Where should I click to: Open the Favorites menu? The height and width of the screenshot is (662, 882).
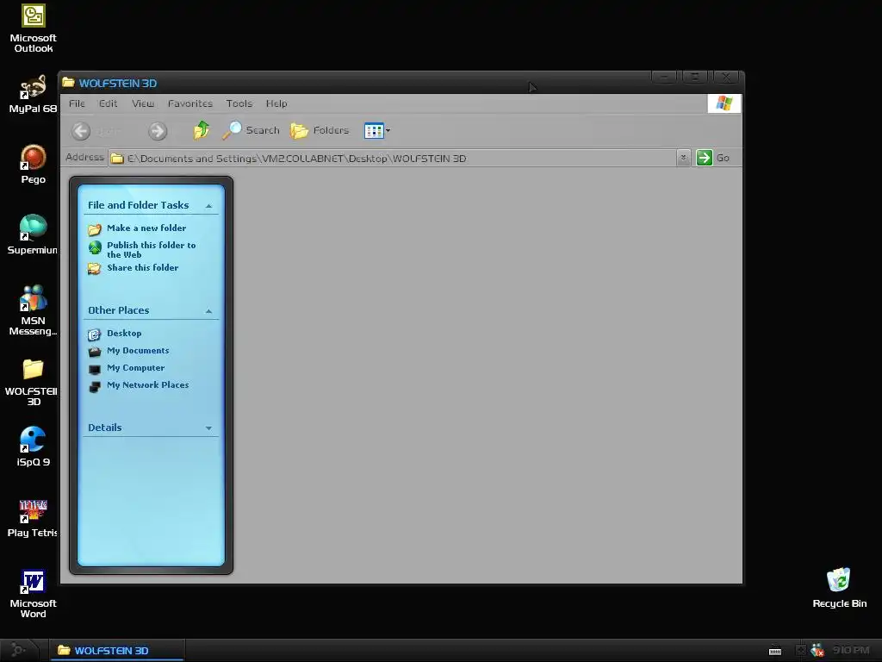190,103
